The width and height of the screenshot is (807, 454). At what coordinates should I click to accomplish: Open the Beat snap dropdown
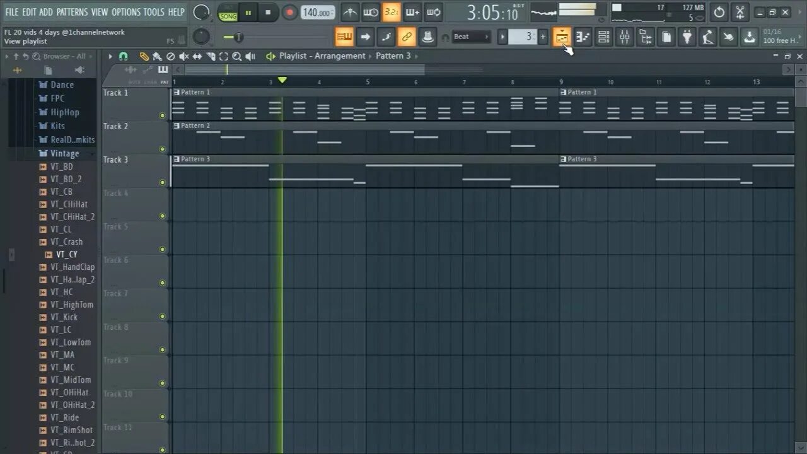coord(471,37)
